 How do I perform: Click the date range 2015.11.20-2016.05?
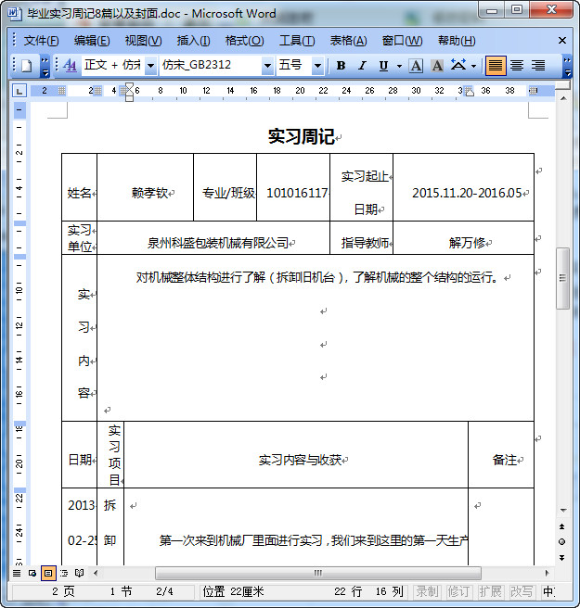467,193
